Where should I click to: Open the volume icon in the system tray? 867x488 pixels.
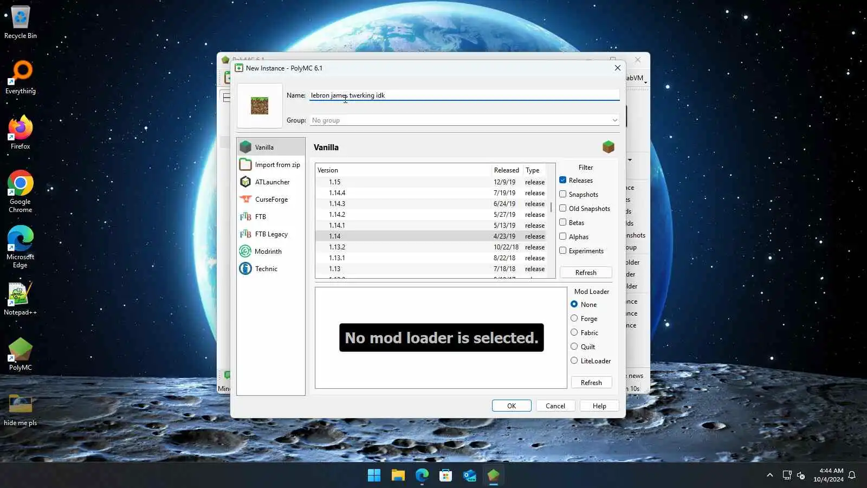tap(801, 476)
